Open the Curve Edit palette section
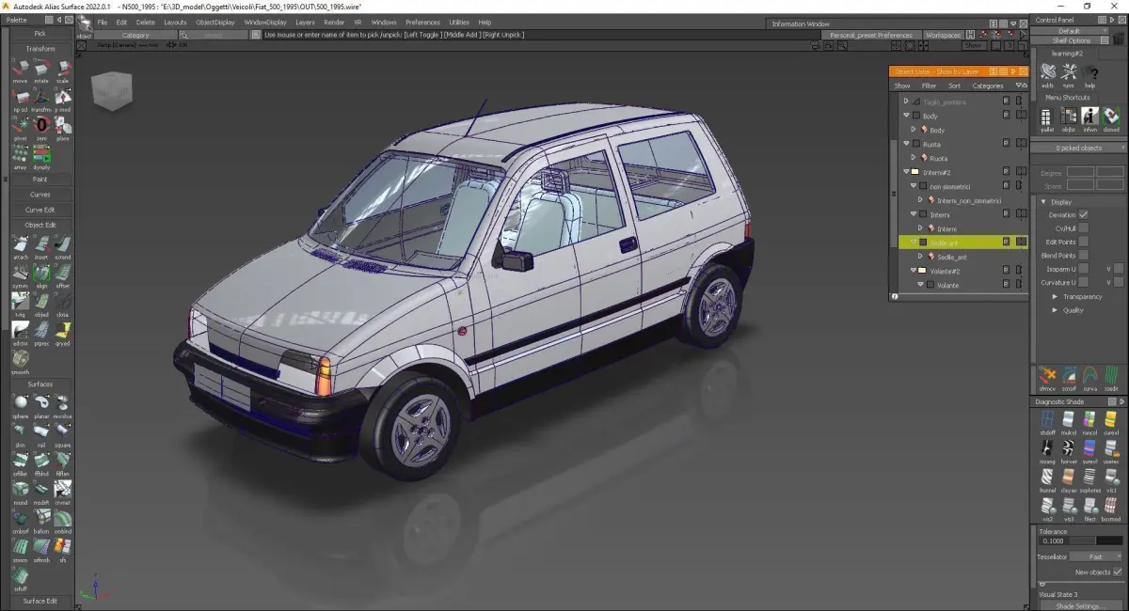This screenshot has width=1129, height=611. [x=40, y=210]
